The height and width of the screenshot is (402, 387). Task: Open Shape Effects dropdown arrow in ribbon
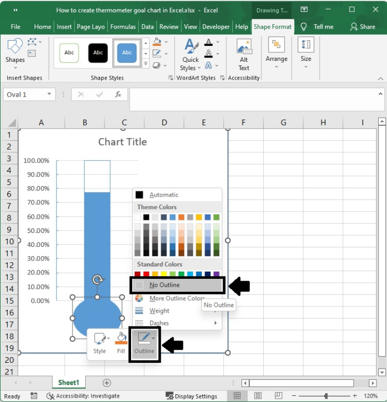click(165, 66)
